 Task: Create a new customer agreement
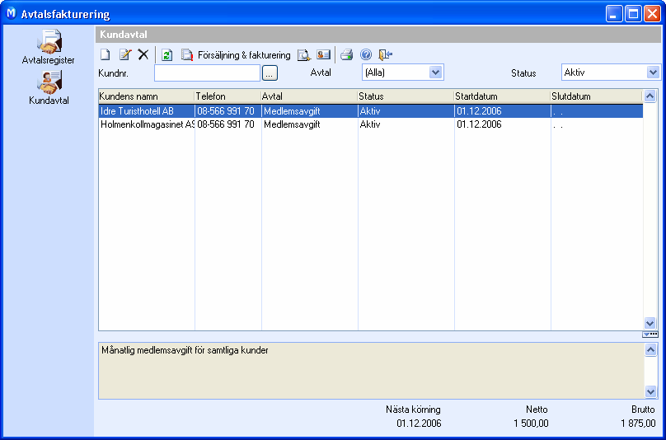[105, 54]
